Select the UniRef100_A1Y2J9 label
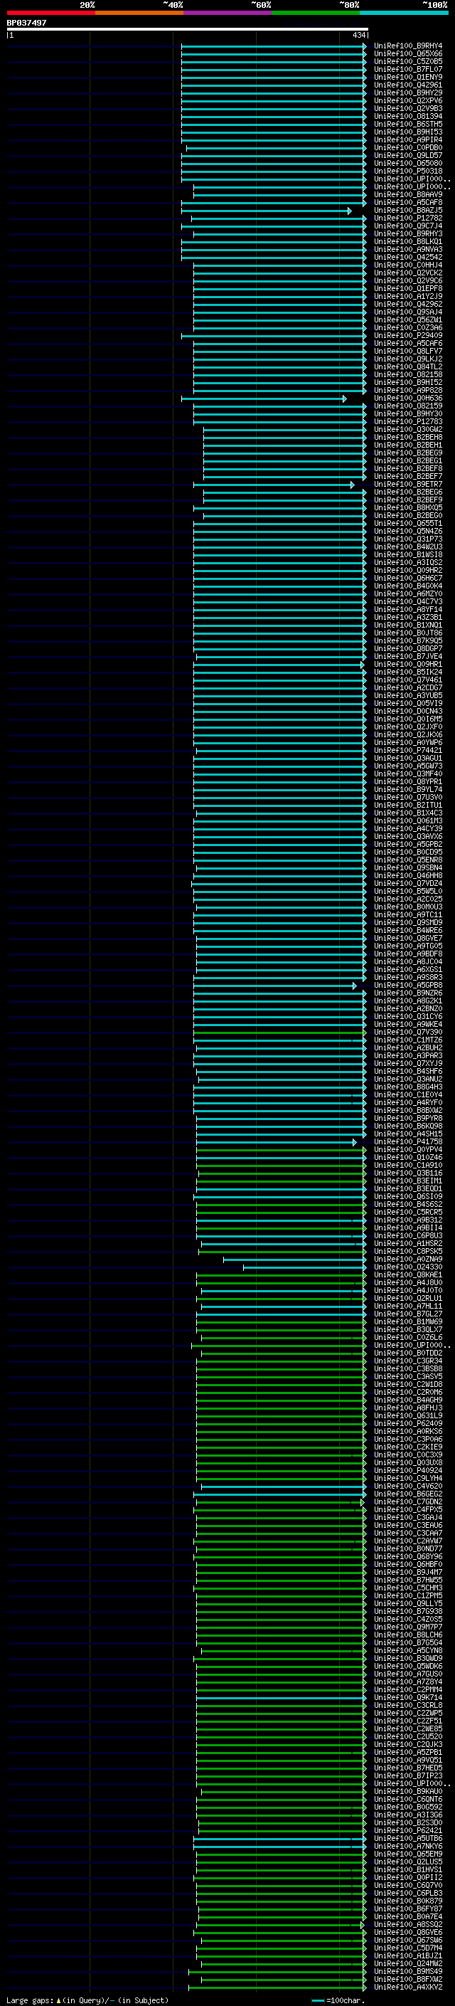Viewport: 455px width, 2006px height. click(x=408, y=296)
